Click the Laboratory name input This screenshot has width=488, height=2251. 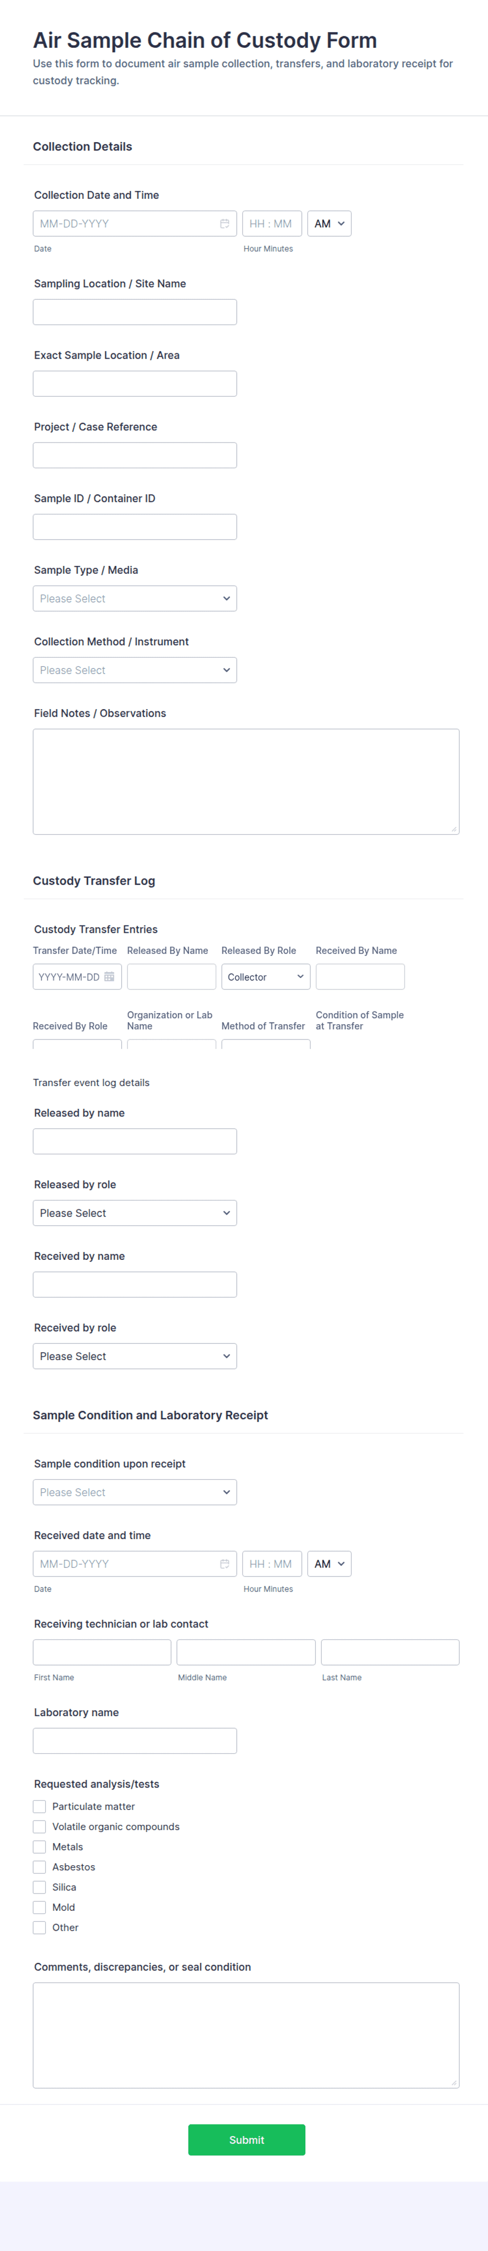pyautogui.click(x=134, y=1740)
